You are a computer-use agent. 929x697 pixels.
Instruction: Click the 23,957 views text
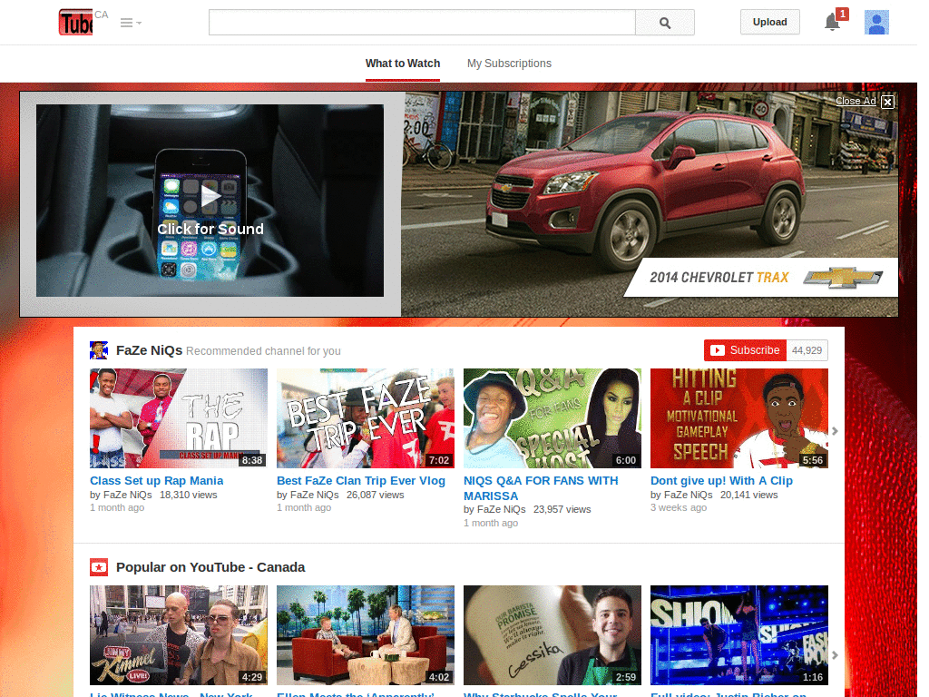click(562, 509)
